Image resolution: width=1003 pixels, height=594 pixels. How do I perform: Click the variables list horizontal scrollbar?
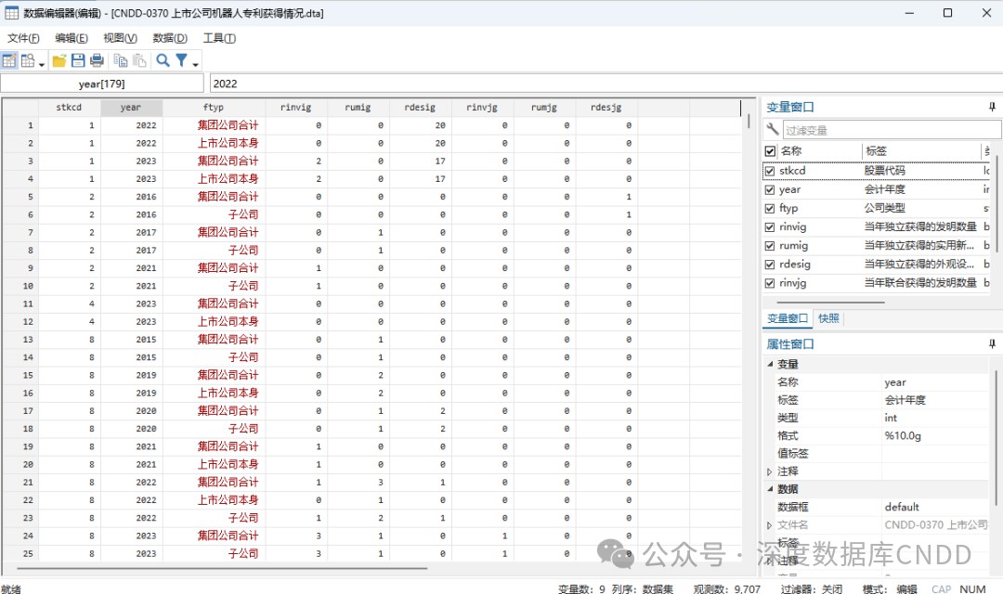coord(830,302)
